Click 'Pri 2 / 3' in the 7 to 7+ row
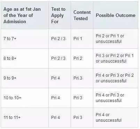The width and height of the screenshot is (140, 129). [x=58, y=39]
